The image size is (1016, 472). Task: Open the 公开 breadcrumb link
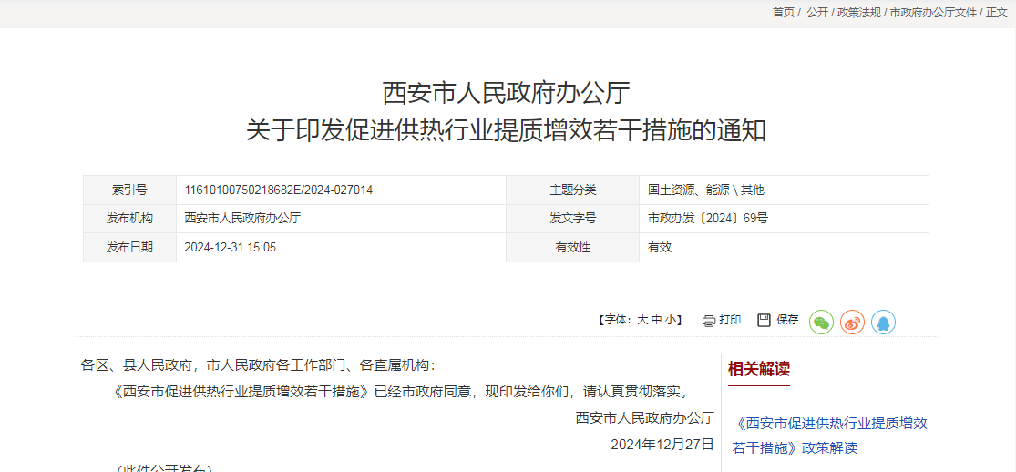[817, 12]
